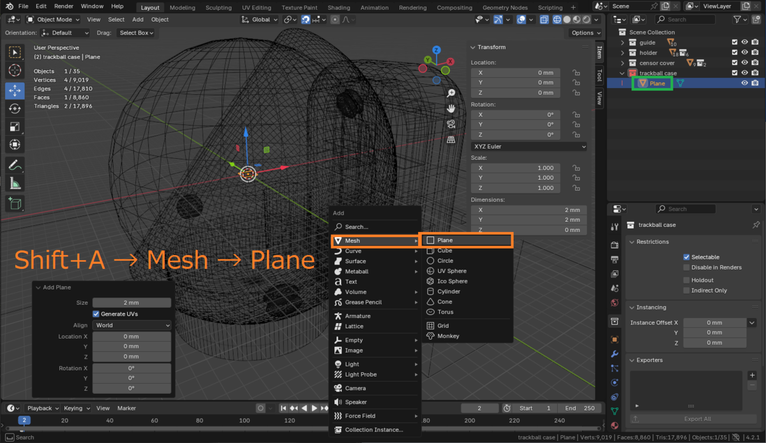Uncheck the Selectable checkbox
The image size is (766, 443).
[687, 257]
